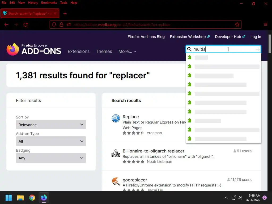
Task: Open the Add-on Type All dropdown
Action: pos(51,141)
